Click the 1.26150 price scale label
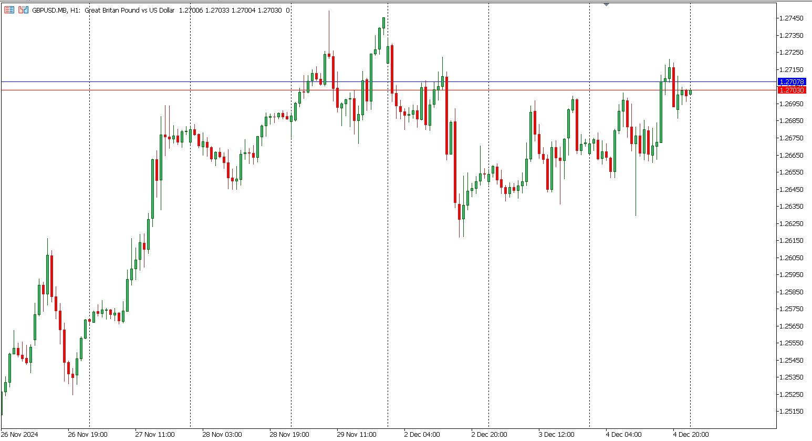 click(792, 240)
